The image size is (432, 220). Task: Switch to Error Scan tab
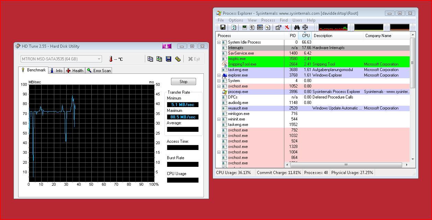99,70
